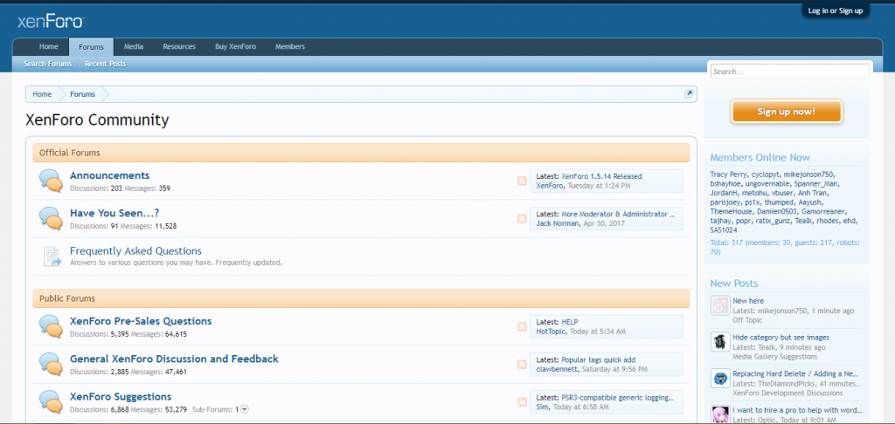Click avatar beside Hide category but see images
The image size is (895, 424).
click(720, 342)
